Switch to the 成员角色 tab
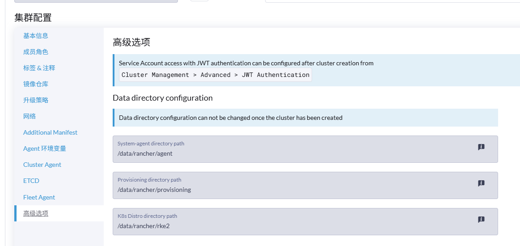The height and width of the screenshot is (246, 520). tap(35, 52)
